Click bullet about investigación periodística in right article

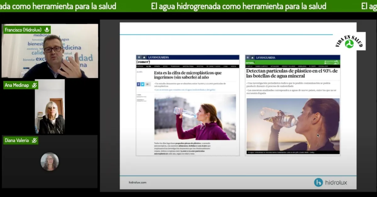[289, 84]
